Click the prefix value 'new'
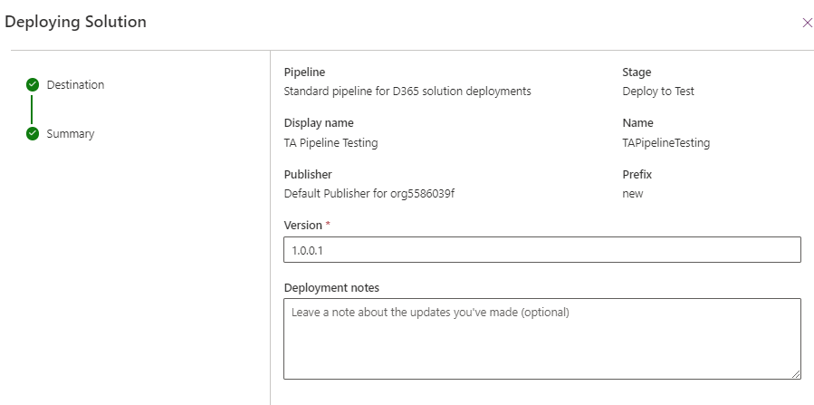 (x=633, y=193)
